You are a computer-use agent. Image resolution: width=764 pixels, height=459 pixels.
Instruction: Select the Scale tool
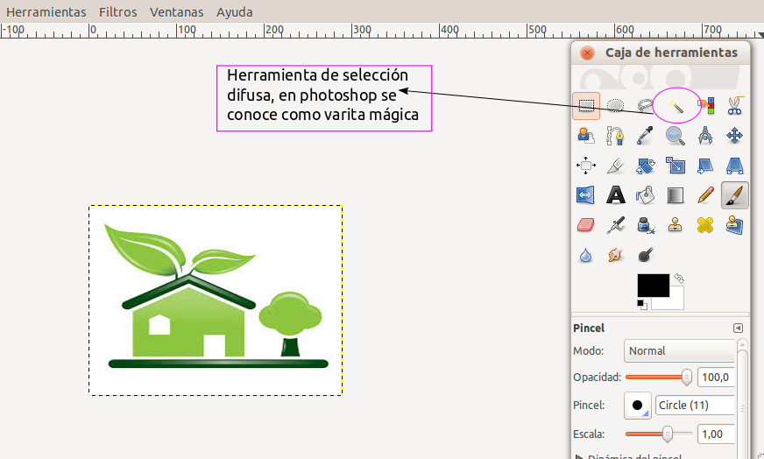point(676,166)
